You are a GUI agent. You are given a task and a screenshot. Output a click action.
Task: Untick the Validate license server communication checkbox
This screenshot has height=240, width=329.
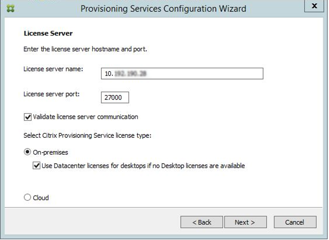28,117
